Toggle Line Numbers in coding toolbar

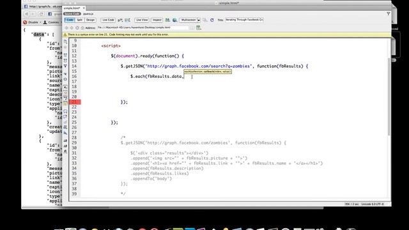[65, 87]
